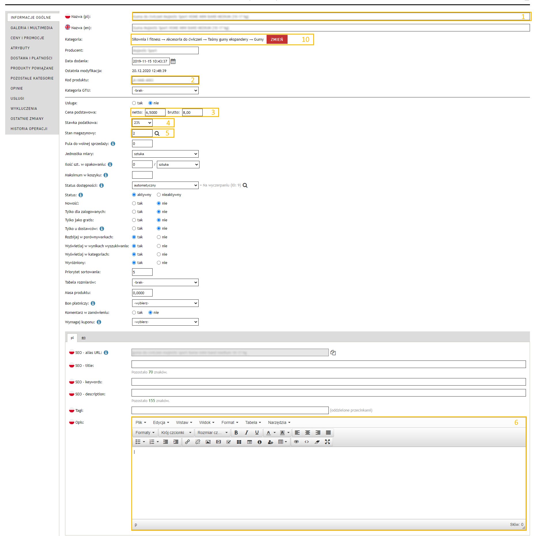Image resolution: width=534 pixels, height=536 pixels.
Task: Click the red ZMIEŃ category button
Action: tap(277, 39)
